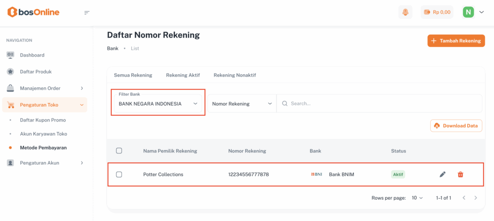Click the hamburger menu collapse icon
Viewport: 494px width, 221px height.
pyautogui.click(x=87, y=13)
